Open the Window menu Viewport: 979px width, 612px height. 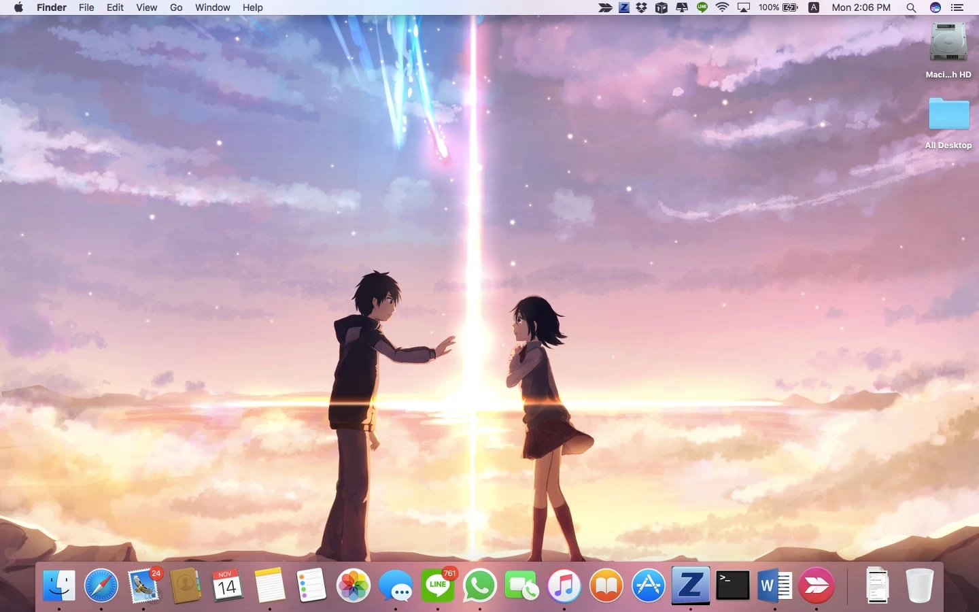click(x=213, y=7)
